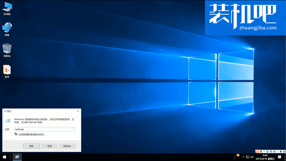Open the 回收站 (Recycle Bin) icon

(7, 50)
